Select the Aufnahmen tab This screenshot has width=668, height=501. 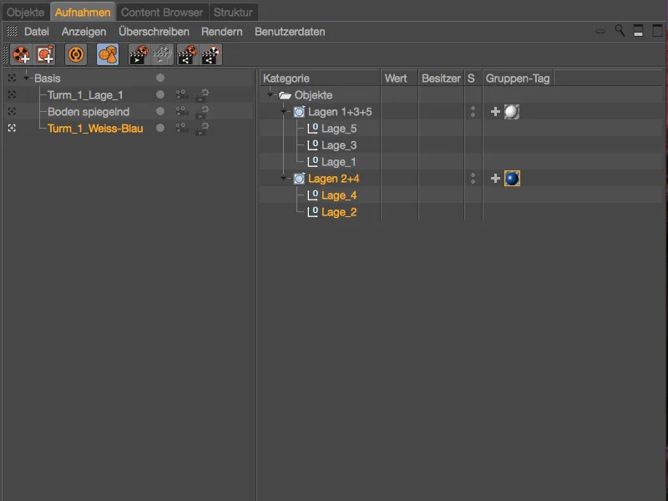click(83, 12)
